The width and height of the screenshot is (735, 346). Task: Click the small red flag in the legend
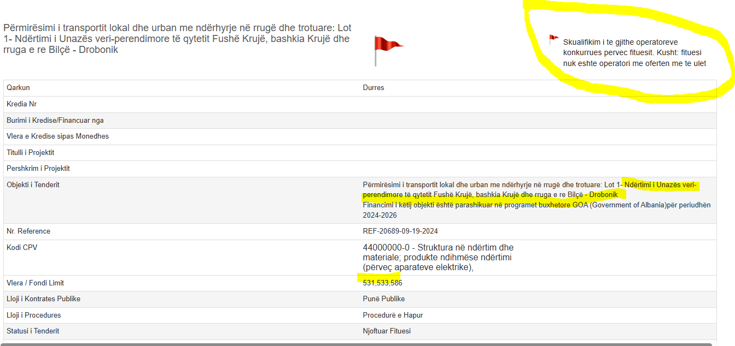click(x=553, y=39)
